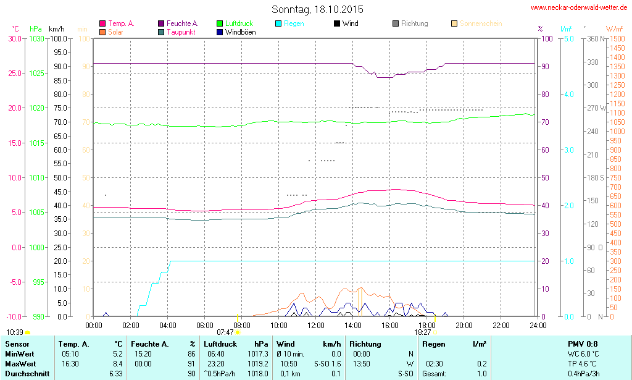
Task: Click the Sonntag, 18.10.2015 chart title
Action: tap(317, 9)
